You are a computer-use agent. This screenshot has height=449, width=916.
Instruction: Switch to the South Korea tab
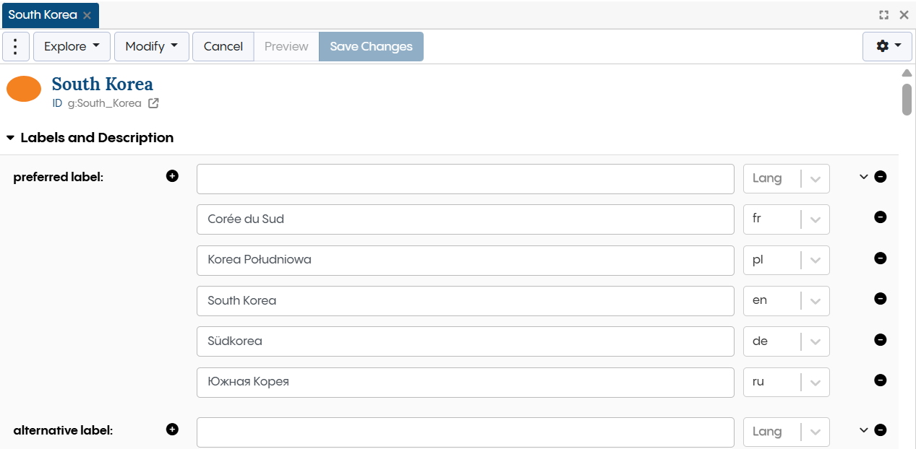(x=43, y=15)
